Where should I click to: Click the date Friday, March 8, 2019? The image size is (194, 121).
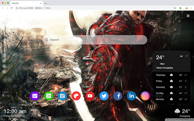[x=14, y=116]
